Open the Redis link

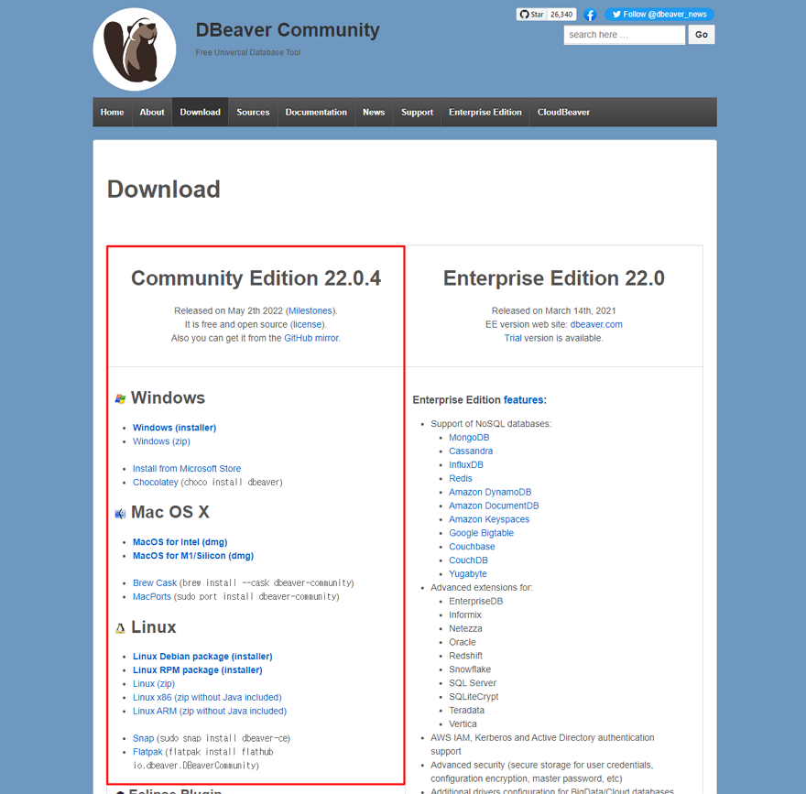[x=460, y=478]
